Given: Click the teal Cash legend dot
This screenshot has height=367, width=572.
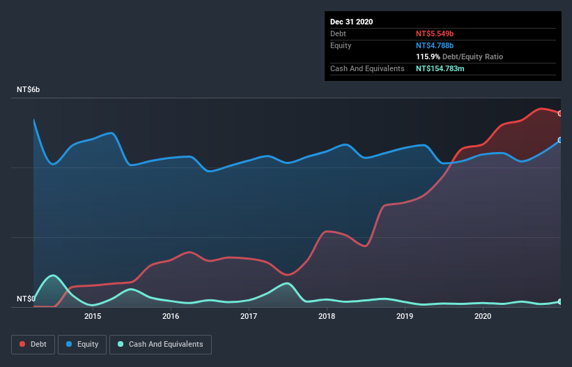Looking at the screenshot, I should pos(121,344).
